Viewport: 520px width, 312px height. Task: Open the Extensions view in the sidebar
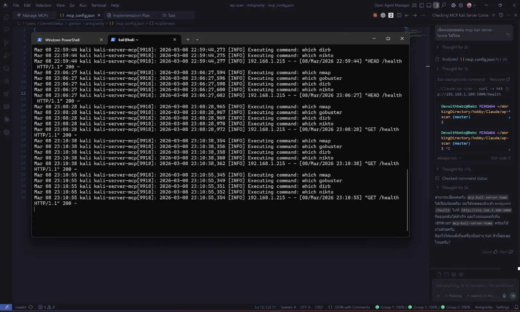pos(7,81)
